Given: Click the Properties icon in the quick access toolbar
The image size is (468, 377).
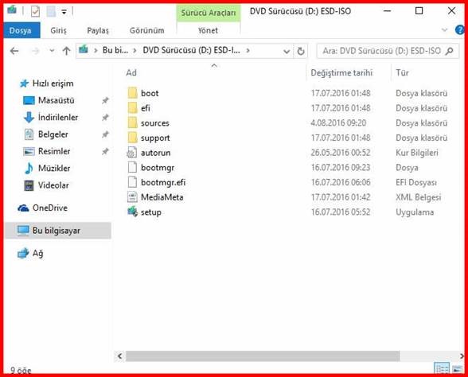Looking at the screenshot, I should coord(35,12).
